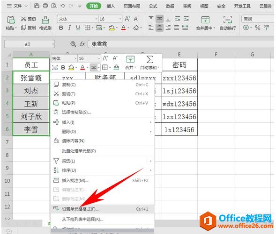Toggle Italic formatting in the ribbon

tap(69, 28)
